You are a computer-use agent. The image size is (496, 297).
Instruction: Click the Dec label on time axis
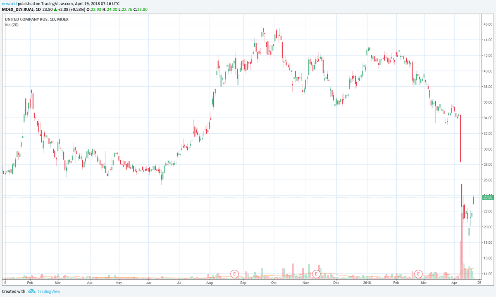point(336,283)
